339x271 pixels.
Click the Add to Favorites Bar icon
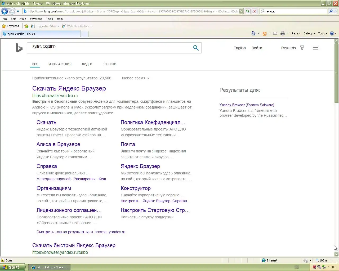pos(26,26)
